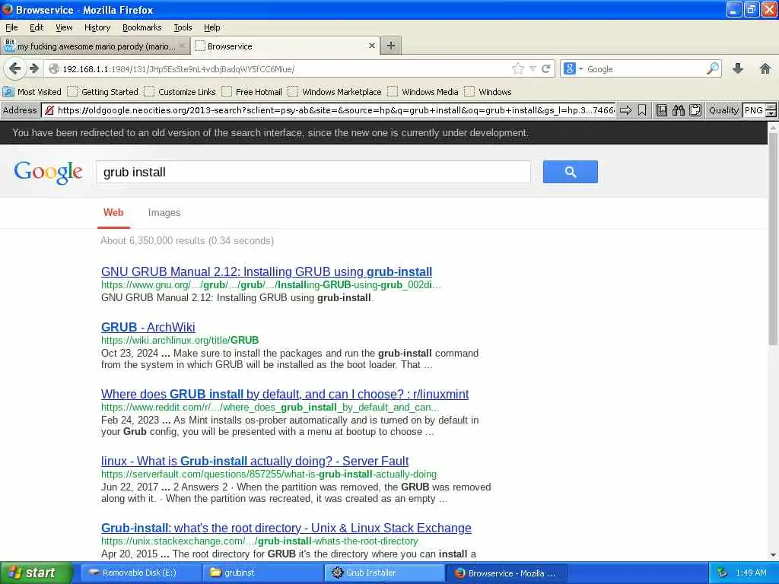Open the Firefox downloads arrow icon
Screen dimensions: 779x584
(x=738, y=68)
